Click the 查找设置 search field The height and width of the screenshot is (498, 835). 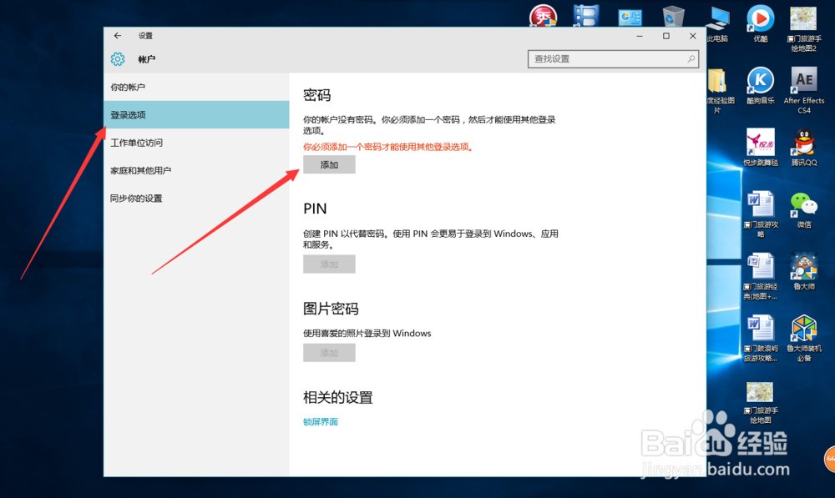[613, 59]
